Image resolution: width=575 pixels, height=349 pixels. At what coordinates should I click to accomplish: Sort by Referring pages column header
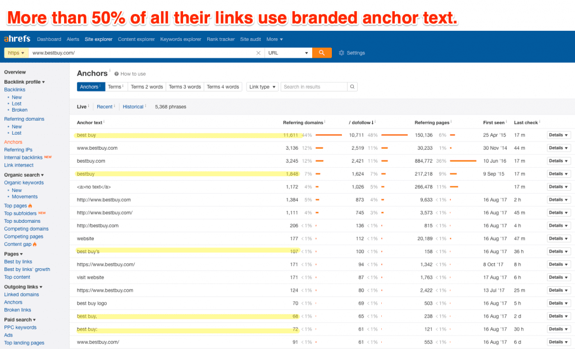coord(432,122)
